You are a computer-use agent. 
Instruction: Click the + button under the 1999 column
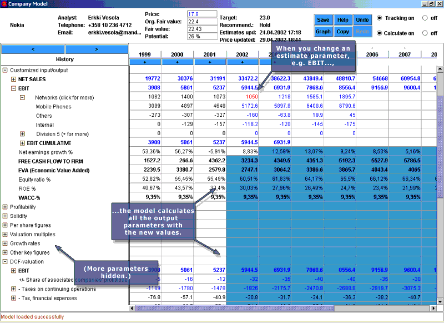[x=145, y=62]
